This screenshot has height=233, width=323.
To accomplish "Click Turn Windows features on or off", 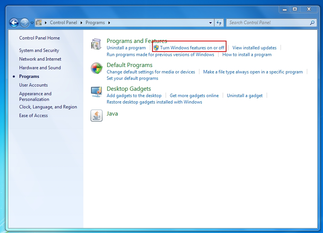I will (192, 48).
